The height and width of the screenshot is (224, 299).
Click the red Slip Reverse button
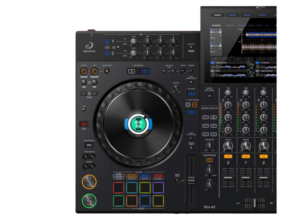pyautogui.click(x=84, y=124)
